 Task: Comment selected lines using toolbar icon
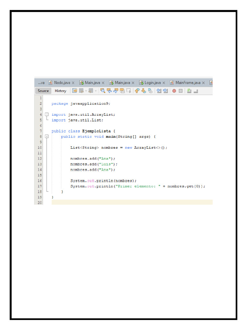(x=189, y=91)
